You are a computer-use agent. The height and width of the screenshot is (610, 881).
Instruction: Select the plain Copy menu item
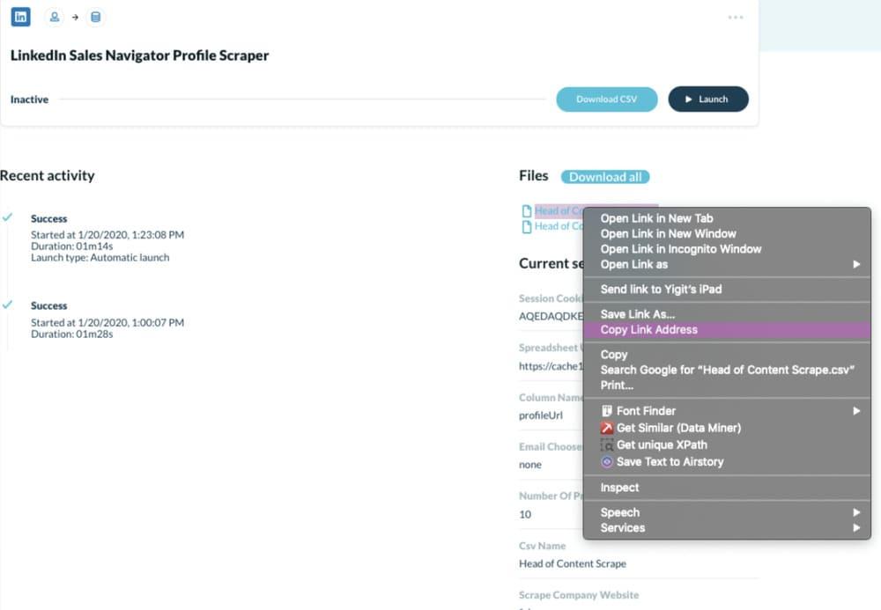727,355
